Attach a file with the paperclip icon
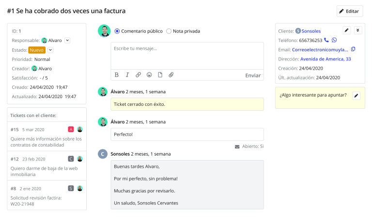The width and height of the screenshot is (372, 220). pos(171,75)
